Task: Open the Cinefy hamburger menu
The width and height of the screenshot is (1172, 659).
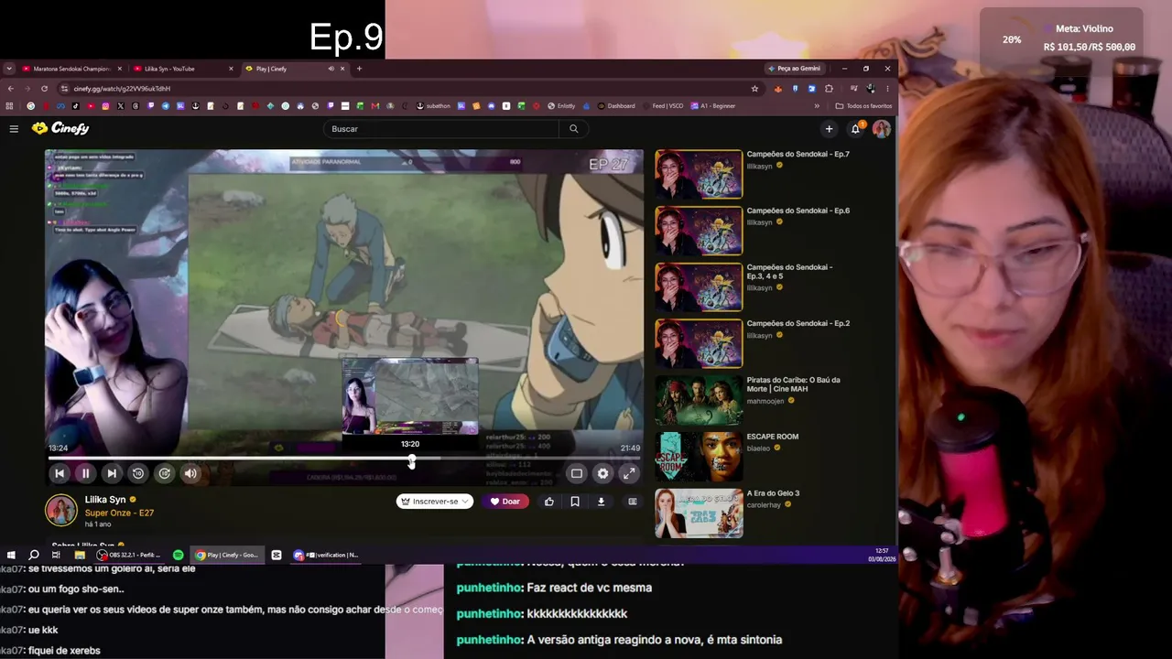Action: (x=14, y=129)
